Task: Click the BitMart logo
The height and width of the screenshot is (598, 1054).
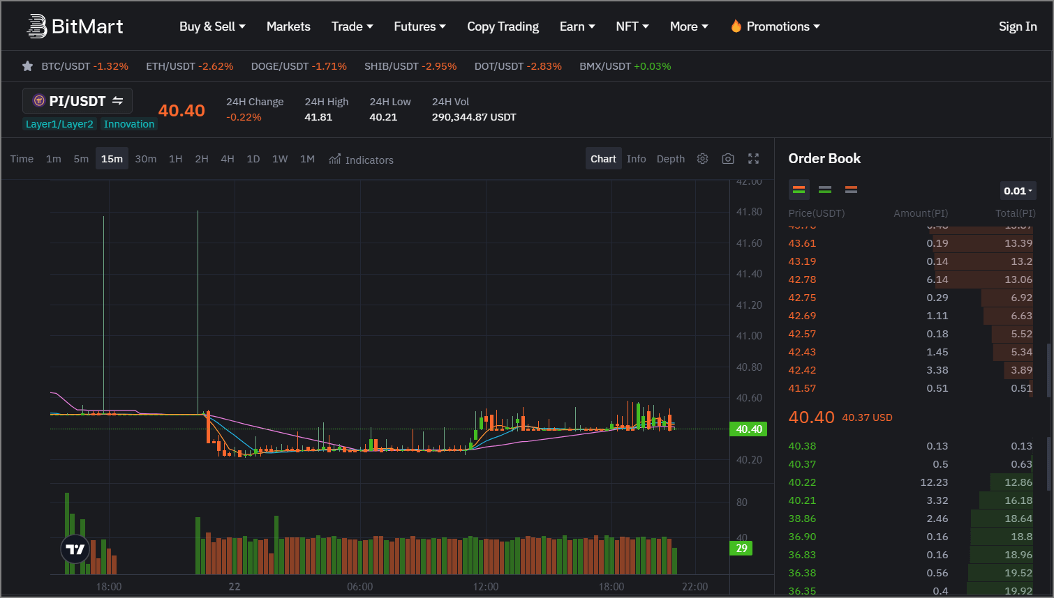Action: click(x=75, y=26)
